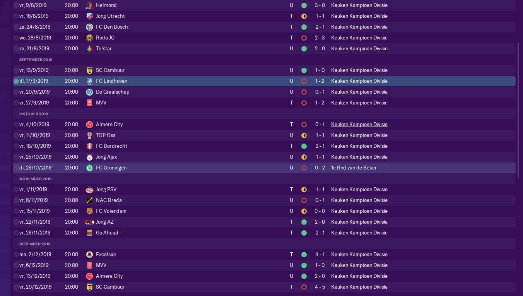This screenshot has width=523, height=296.
Task: Open FC Groningen green club logo
Action: 90,168
